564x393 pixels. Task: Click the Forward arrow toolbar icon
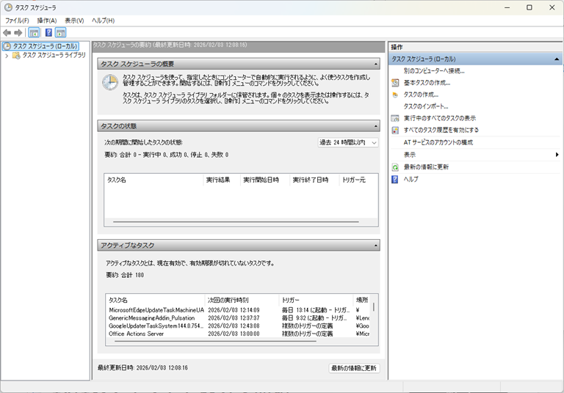[x=18, y=33]
